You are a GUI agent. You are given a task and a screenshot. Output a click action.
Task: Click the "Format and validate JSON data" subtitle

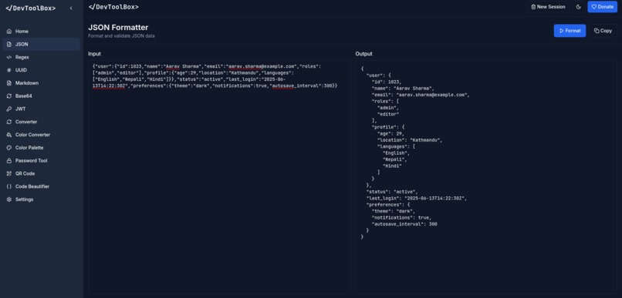click(121, 36)
